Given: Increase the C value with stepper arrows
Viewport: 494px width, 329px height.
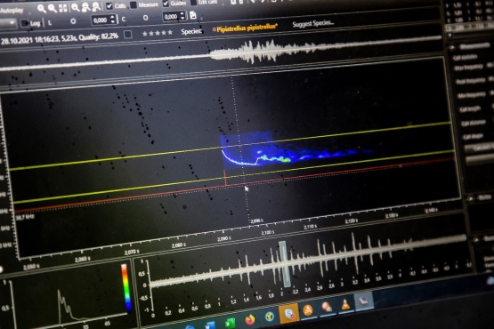Looking at the screenshot, I should click(182, 13).
